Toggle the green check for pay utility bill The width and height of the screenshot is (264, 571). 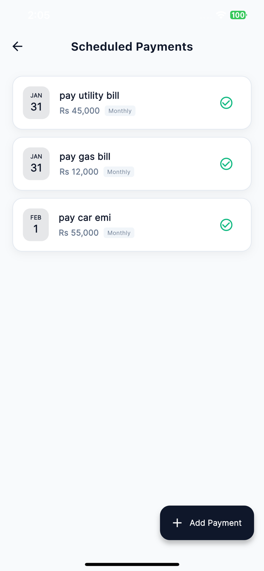coord(226,103)
